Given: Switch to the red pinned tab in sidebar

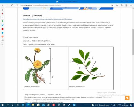Looking at the screenshot, I should pos(2,29).
